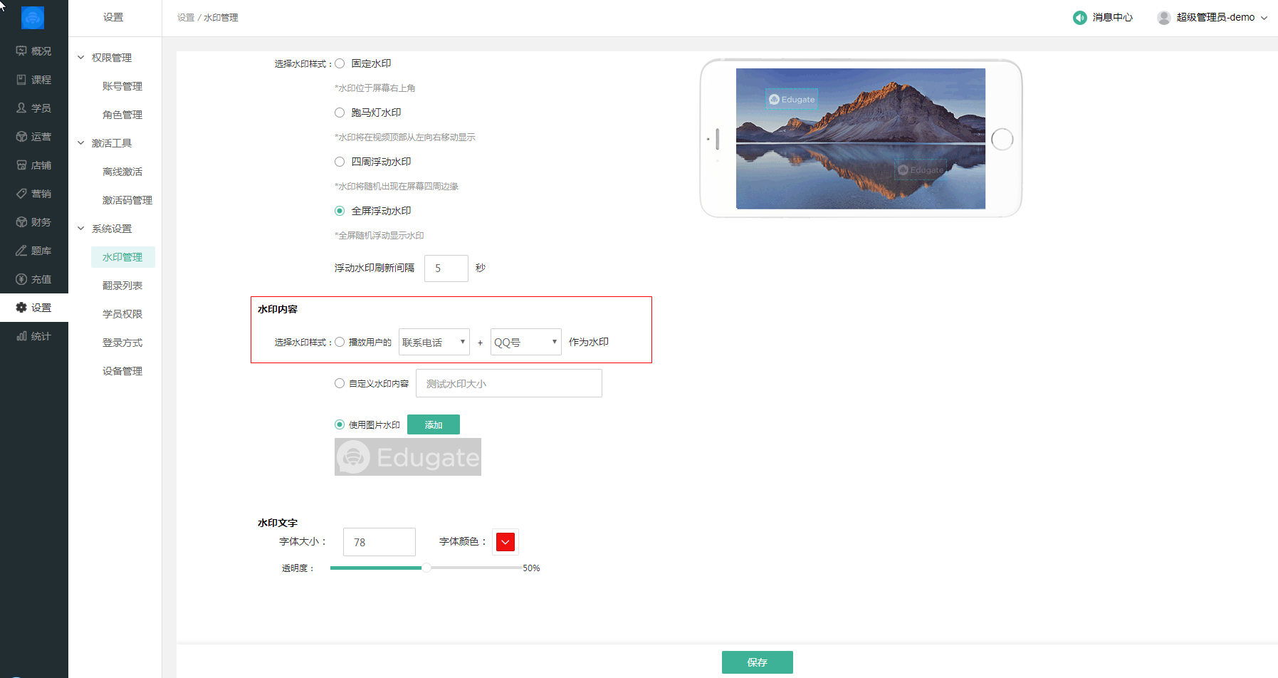Click the 营销 marketing tag icon
The height and width of the screenshot is (678, 1278).
coord(21,194)
